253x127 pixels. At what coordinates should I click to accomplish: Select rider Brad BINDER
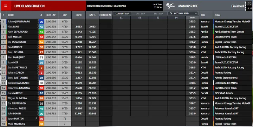click(15, 47)
